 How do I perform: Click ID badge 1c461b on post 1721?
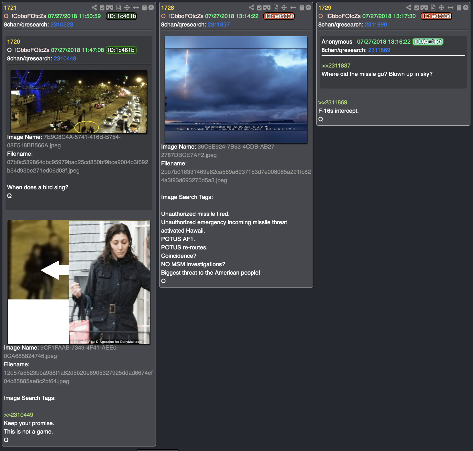[122, 16]
